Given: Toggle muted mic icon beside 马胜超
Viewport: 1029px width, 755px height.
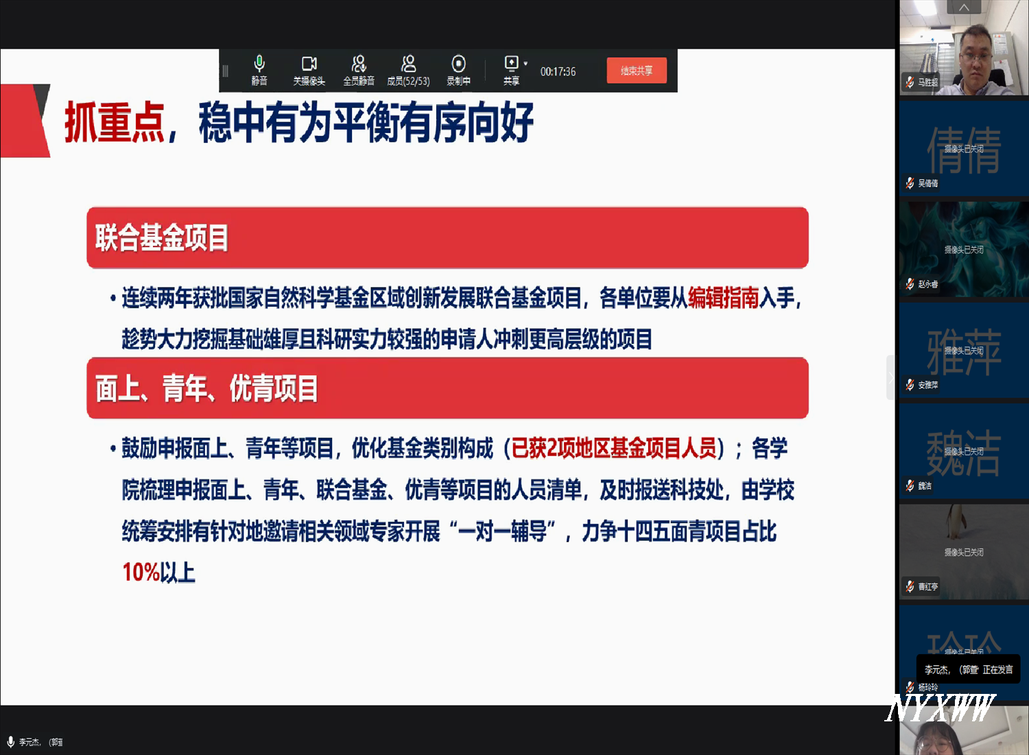Looking at the screenshot, I should (x=910, y=82).
